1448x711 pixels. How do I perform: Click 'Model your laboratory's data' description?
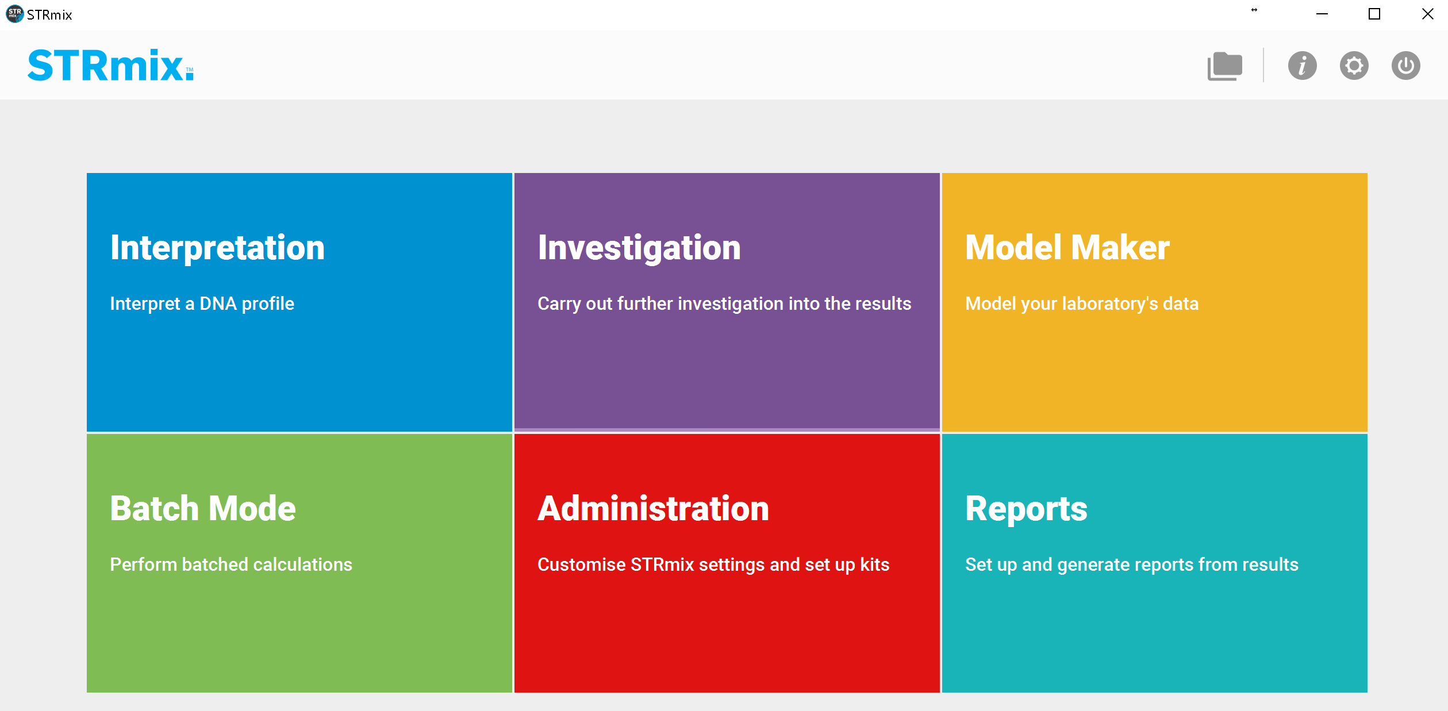pyautogui.click(x=1081, y=303)
